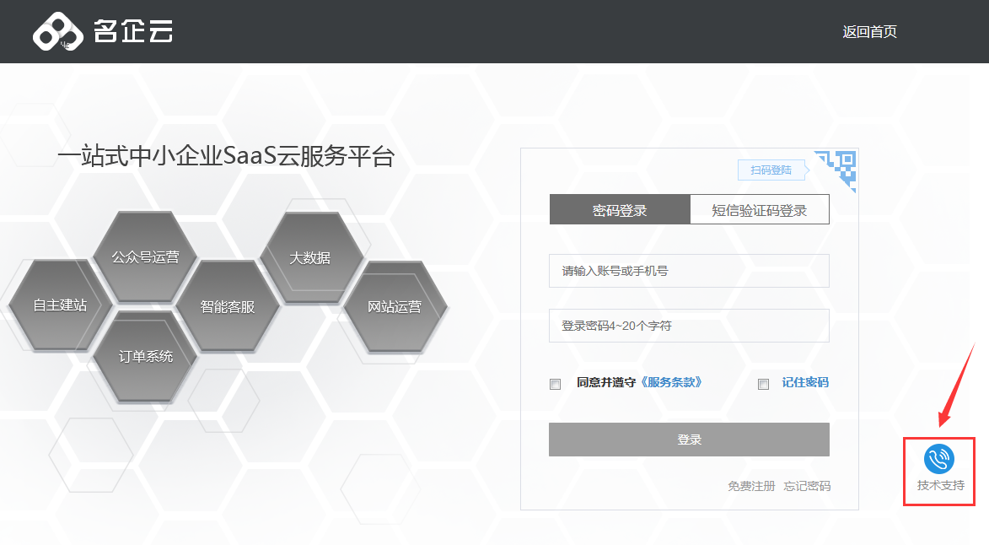Select the 订单系统 hexagon
Viewport: 989px width, 545px height.
pos(145,356)
